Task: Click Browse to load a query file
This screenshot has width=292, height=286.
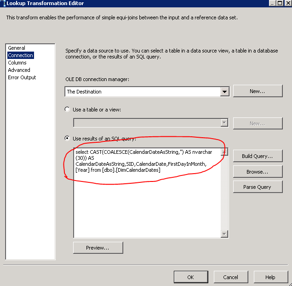Action: click(258, 172)
